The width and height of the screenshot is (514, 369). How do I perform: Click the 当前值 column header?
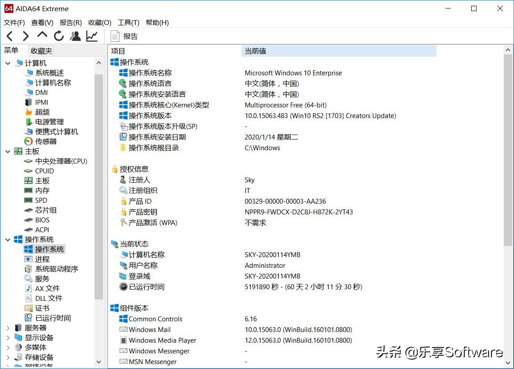(256, 50)
